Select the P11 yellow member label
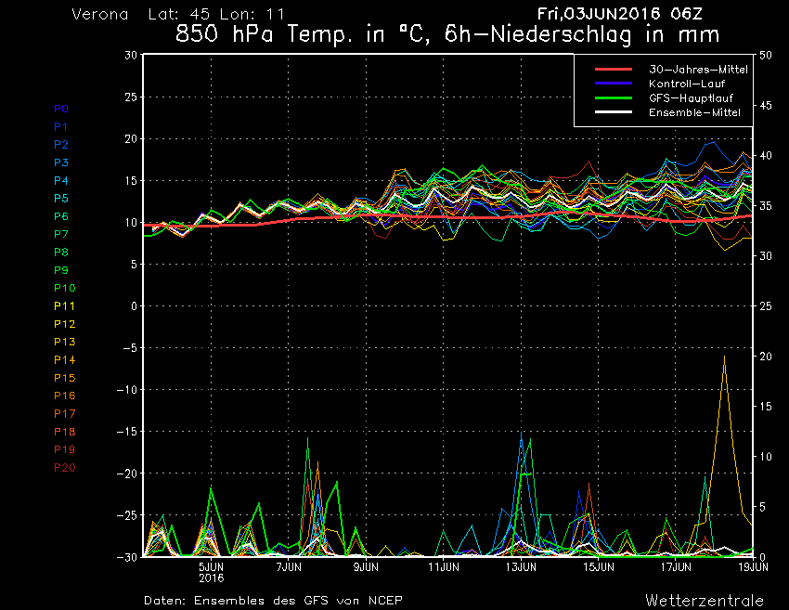 (x=64, y=306)
